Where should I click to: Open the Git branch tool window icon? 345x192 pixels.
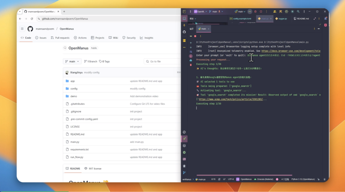click(184, 173)
